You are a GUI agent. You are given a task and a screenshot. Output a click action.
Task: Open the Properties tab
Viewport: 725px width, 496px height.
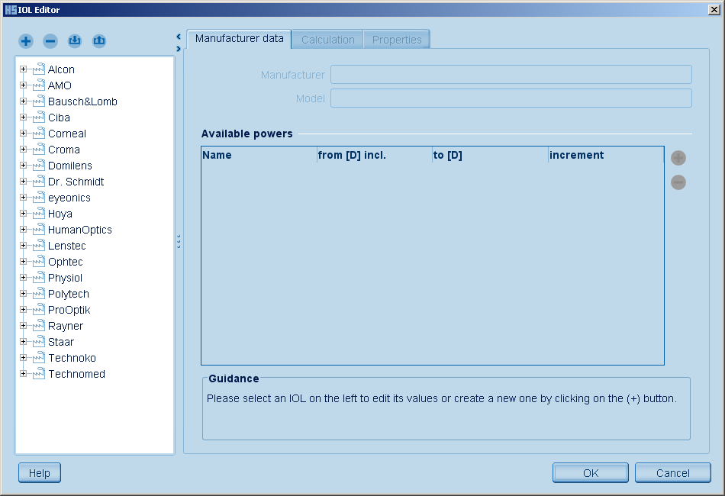397,40
